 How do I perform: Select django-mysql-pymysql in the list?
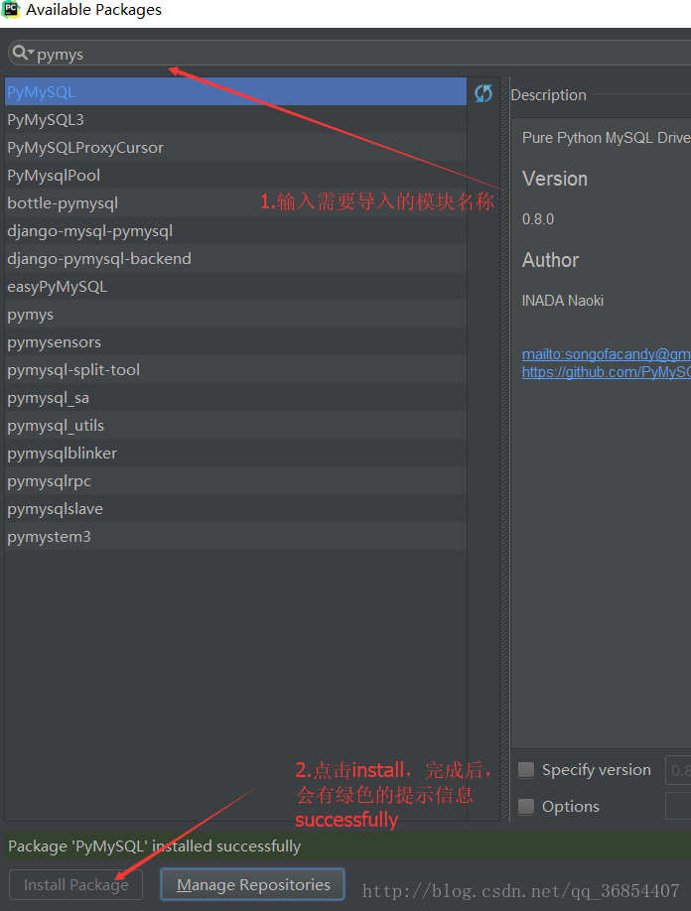click(235, 231)
